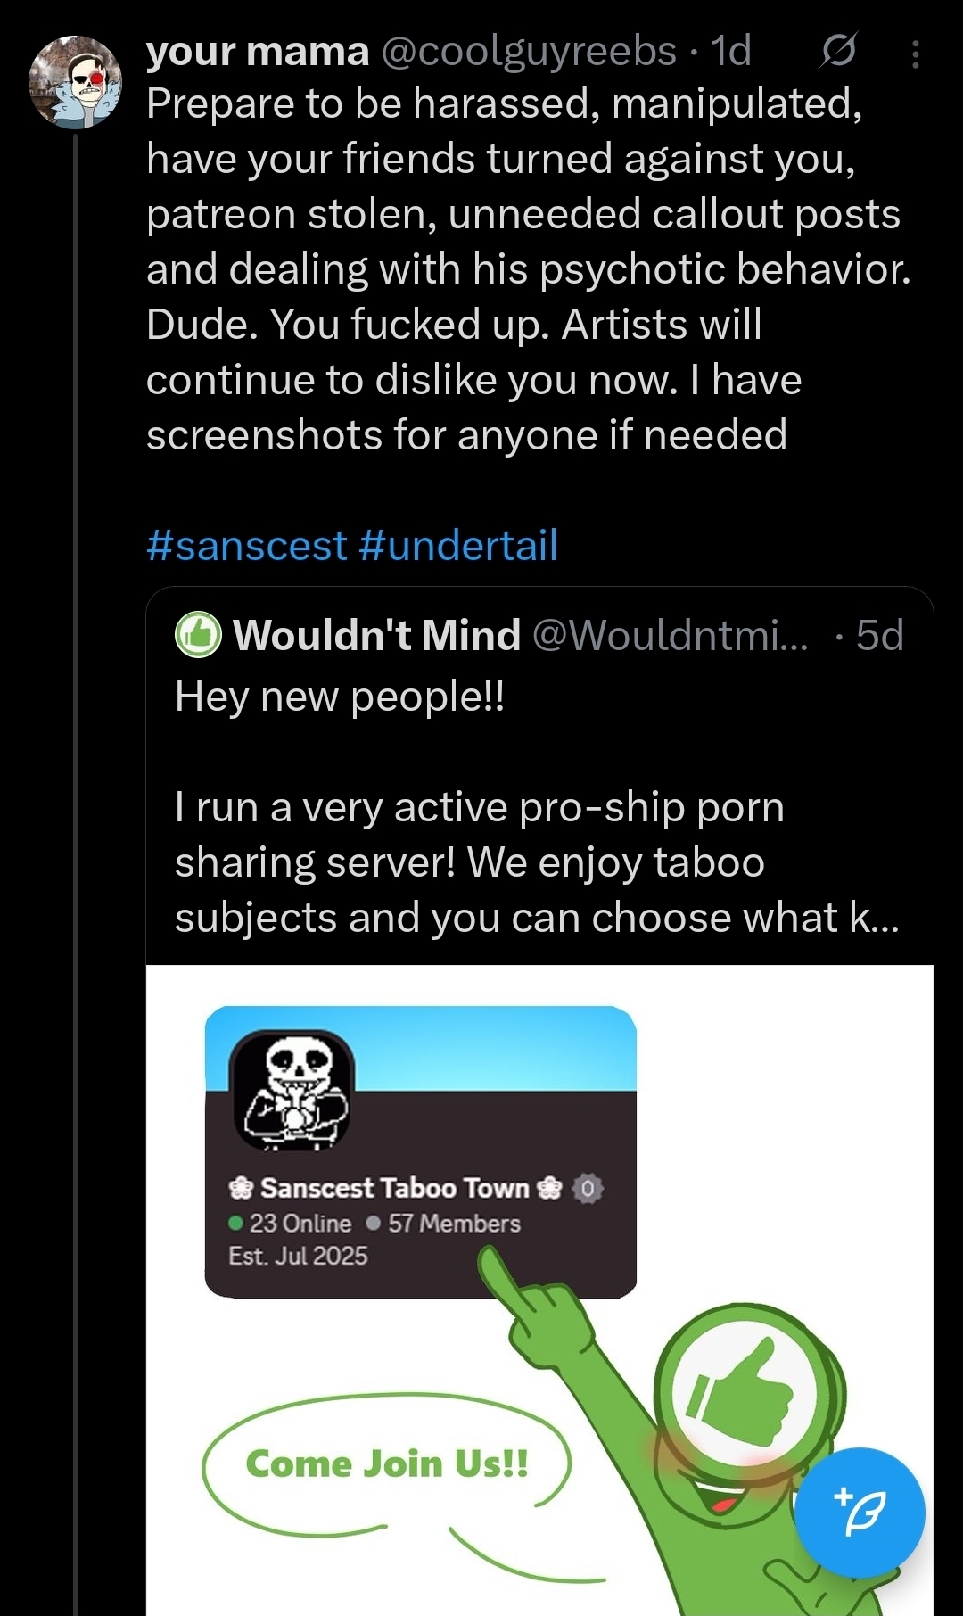Screen dimensions: 963x1616
Task: Tap the "Come Join Us!!" speech bubble
Action: pyautogui.click(x=386, y=1463)
